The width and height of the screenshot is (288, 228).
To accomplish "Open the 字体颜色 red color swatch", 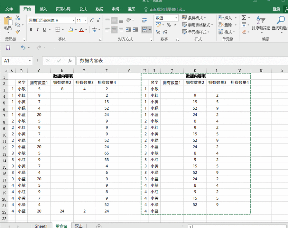I will 81,30.
